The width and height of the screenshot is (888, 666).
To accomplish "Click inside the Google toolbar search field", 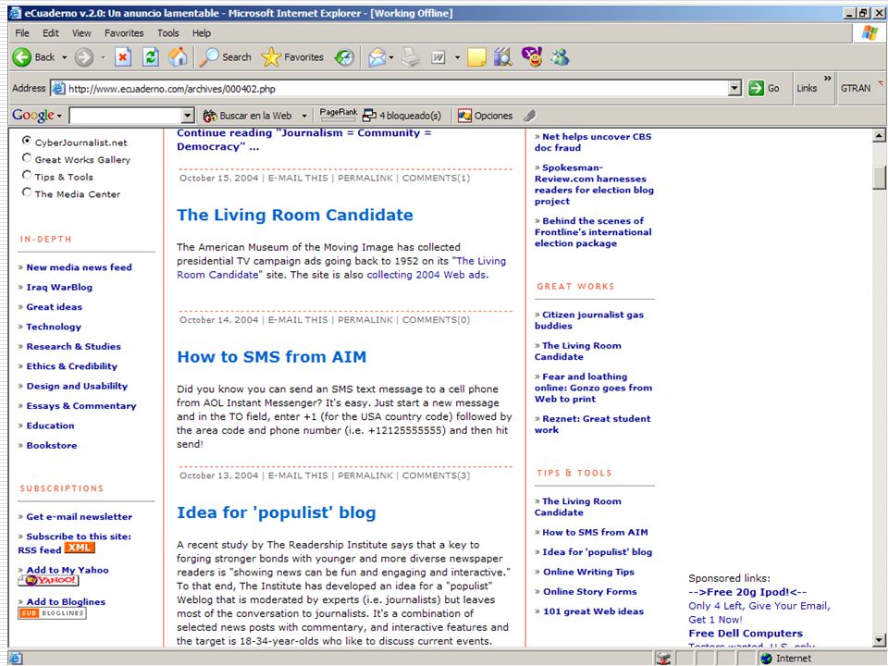I will 126,117.
